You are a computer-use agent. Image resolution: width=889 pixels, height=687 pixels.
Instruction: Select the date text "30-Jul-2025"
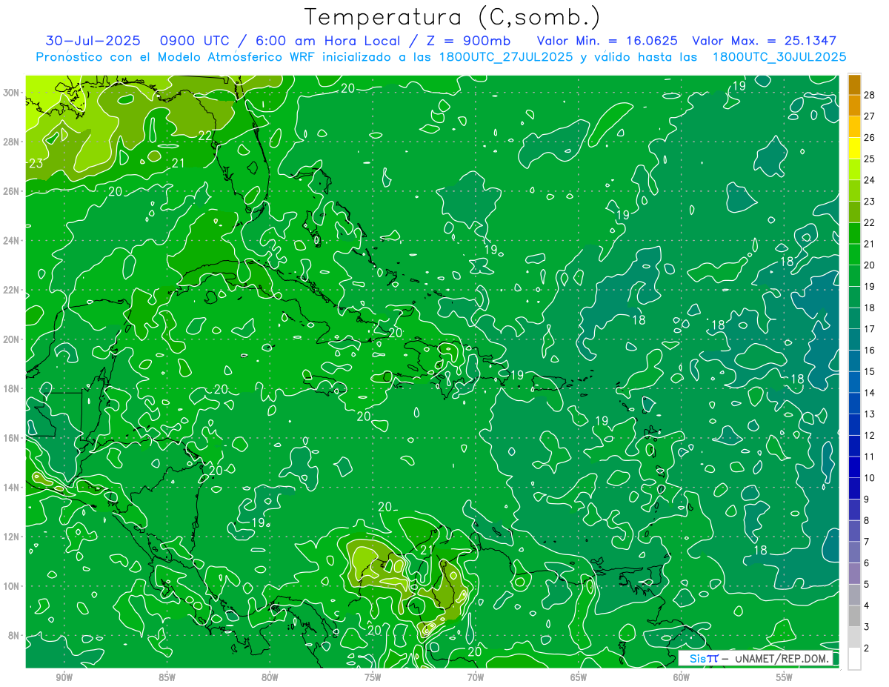pos(93,41)
